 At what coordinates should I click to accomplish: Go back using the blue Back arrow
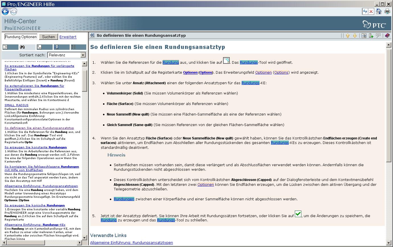coord(5,11)
